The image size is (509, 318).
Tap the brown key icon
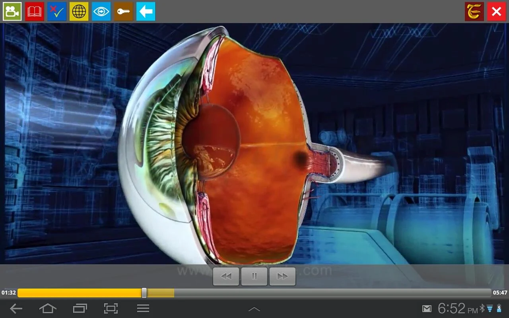(x=124, y=12)
